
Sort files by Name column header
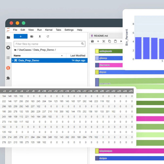17,55
